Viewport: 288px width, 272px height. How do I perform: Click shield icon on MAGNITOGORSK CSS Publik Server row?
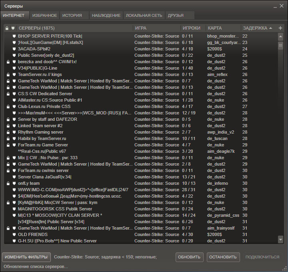click(14, 209)
